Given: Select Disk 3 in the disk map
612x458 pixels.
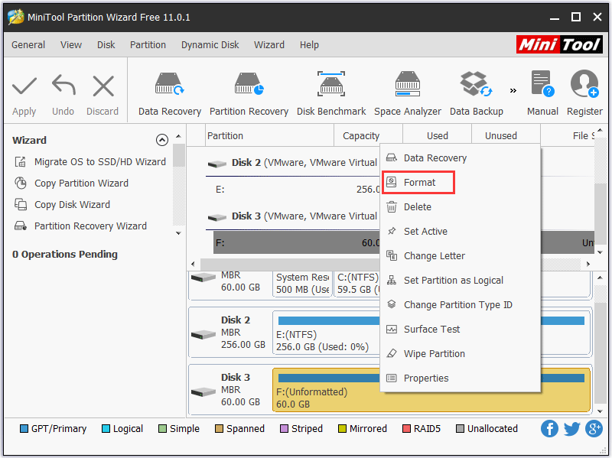Looking at the screenshot, I should click(230, 389).
